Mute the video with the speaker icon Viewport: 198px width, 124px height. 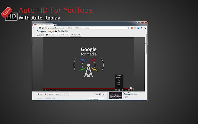point(51,90)
